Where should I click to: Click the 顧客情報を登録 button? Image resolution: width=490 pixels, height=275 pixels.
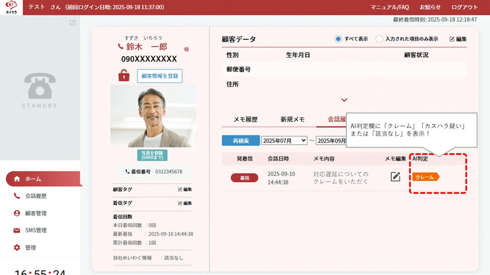pos(159,76)
